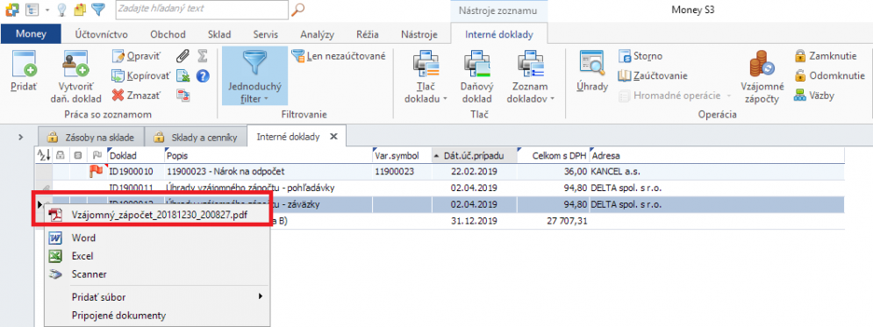Switch to the Servis ribbon tab
Image resolution: width=873 pixels, height=327 pixels.
point(265,34)
